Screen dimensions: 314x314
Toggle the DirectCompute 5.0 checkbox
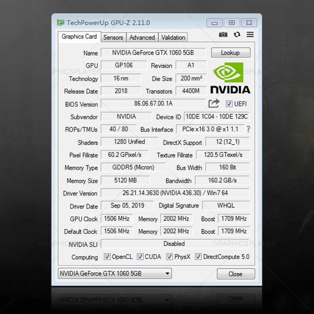(x=198, y=257)
